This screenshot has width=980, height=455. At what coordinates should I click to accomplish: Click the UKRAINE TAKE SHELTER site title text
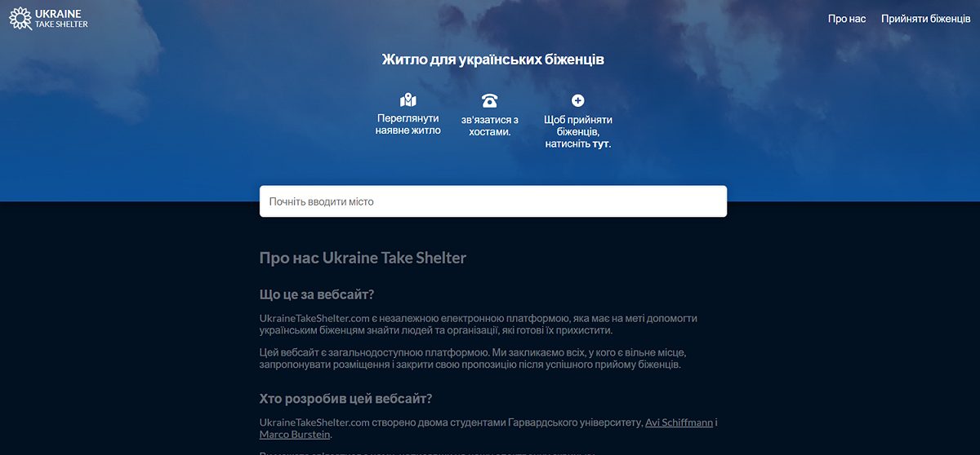pyautogui.click(x=61, y=20)
